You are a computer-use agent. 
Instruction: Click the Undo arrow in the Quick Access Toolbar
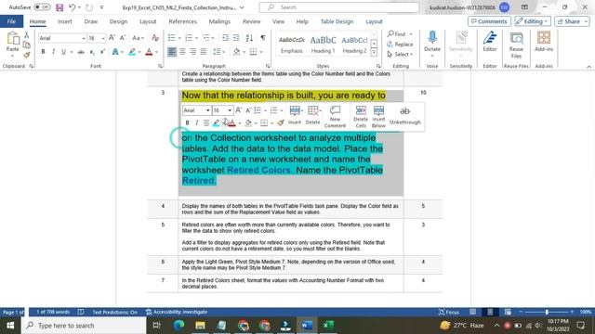click(x=73, y=7)
